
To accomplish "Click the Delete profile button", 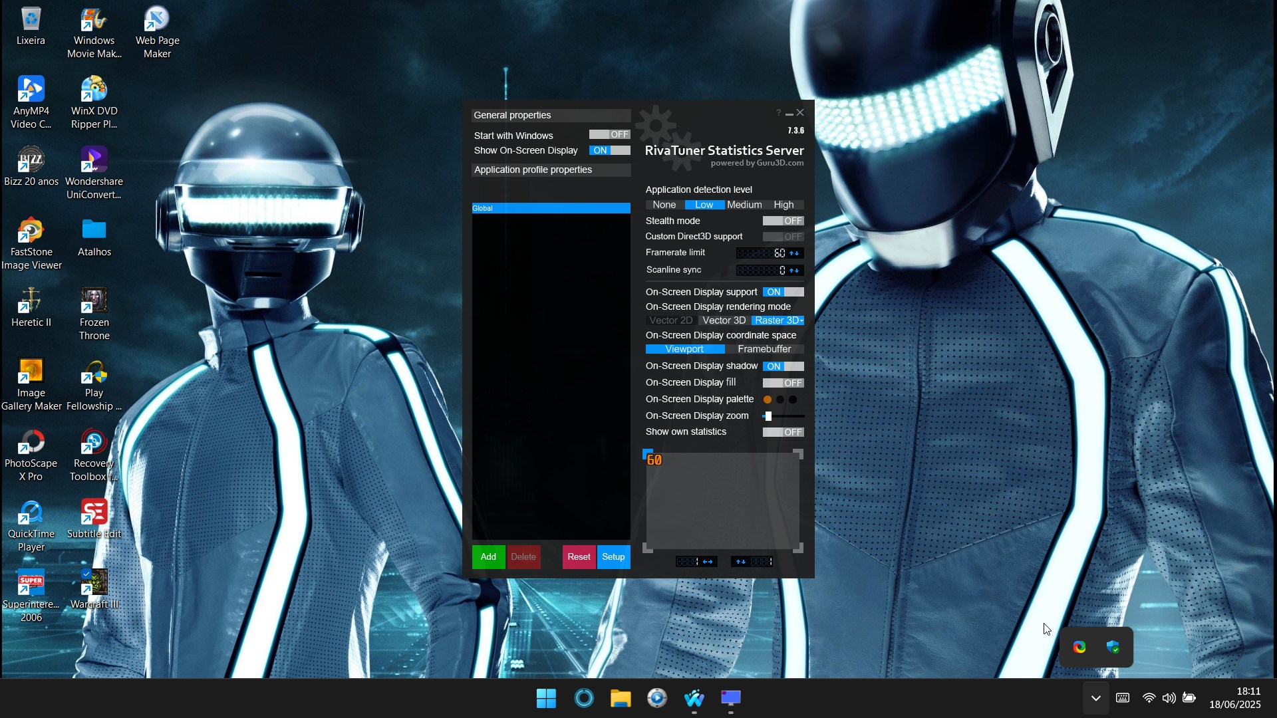I will pyautogui.click(x=523, y=557).
